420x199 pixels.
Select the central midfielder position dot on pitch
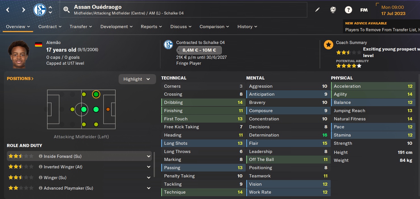pyautogui.click(x=84, y=109)
